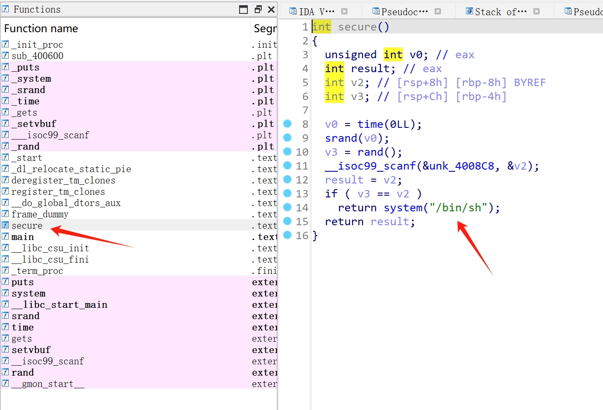The image size is (603, 410).
Task: Click function icon beside secure
Action: pyautogui.click(x=5, y=225)
